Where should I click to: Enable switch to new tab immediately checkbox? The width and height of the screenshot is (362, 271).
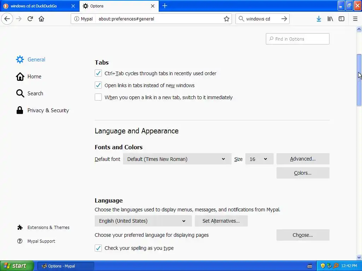pyautogui.click(x=98, y=97)
